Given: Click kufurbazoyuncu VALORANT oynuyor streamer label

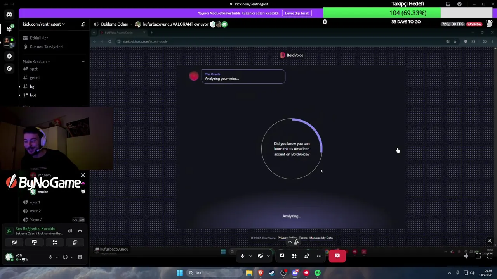Looking at the screenshot, I should (176, 24).
